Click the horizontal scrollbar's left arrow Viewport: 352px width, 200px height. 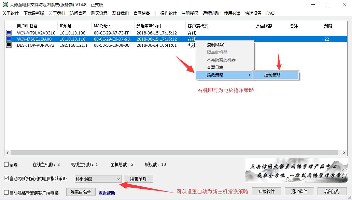tap(7, 153)
